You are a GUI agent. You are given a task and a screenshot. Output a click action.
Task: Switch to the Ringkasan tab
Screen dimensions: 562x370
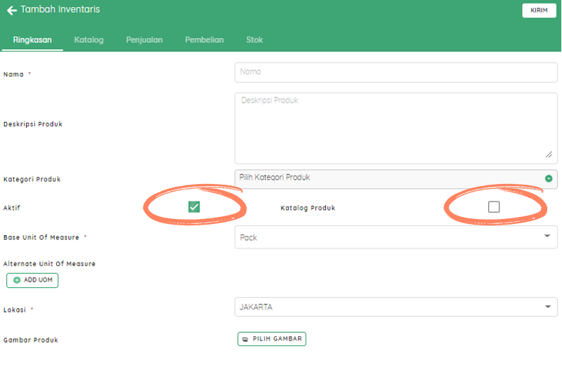click(x=32, y=40)
